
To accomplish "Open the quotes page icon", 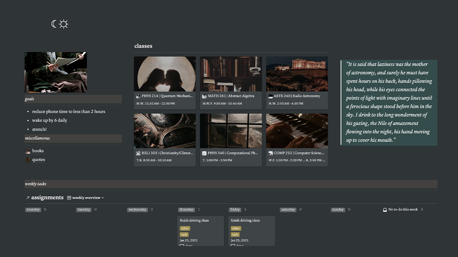I will click(x=28, y=160).
